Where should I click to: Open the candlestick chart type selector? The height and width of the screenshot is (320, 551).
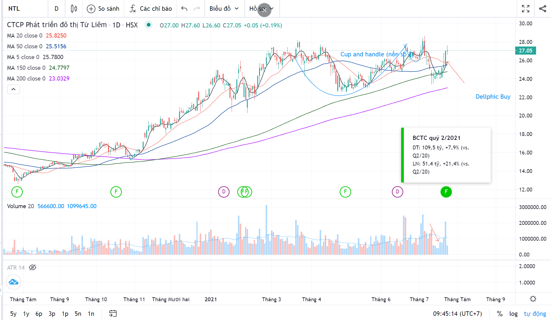pyautogui.click(x=74, y=9)
